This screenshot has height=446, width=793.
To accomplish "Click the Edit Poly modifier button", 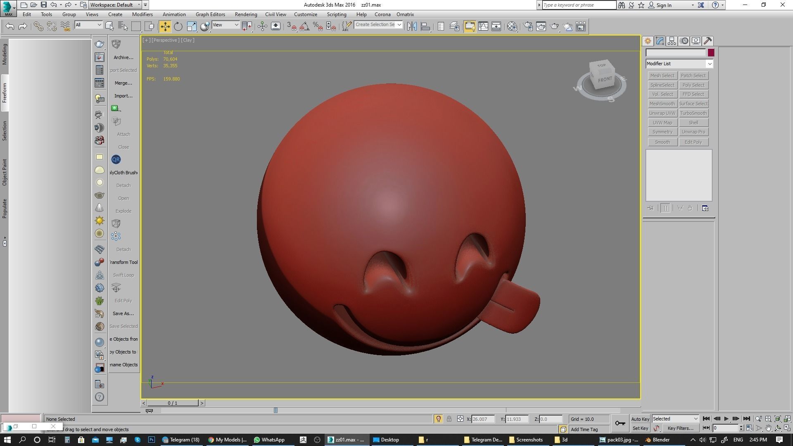I will [x=693, y=142].
